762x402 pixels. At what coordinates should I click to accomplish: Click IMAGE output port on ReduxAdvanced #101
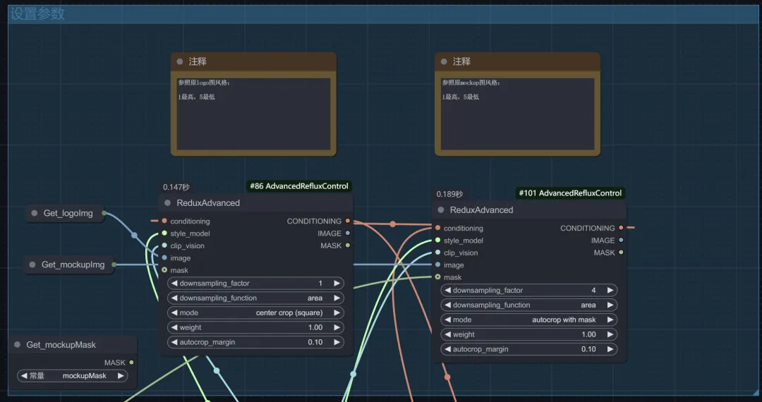pyautogui.click(x=621, y=240)
